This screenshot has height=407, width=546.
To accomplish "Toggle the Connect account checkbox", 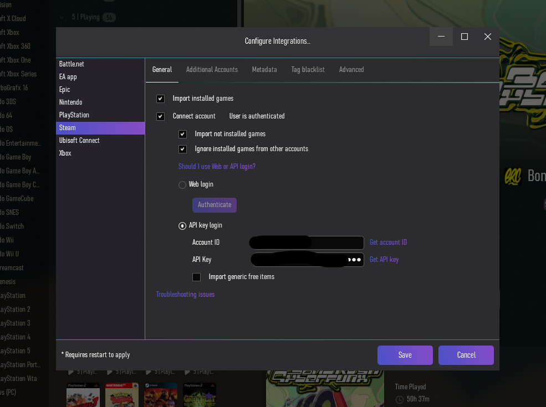I will (x=160, y=116).
